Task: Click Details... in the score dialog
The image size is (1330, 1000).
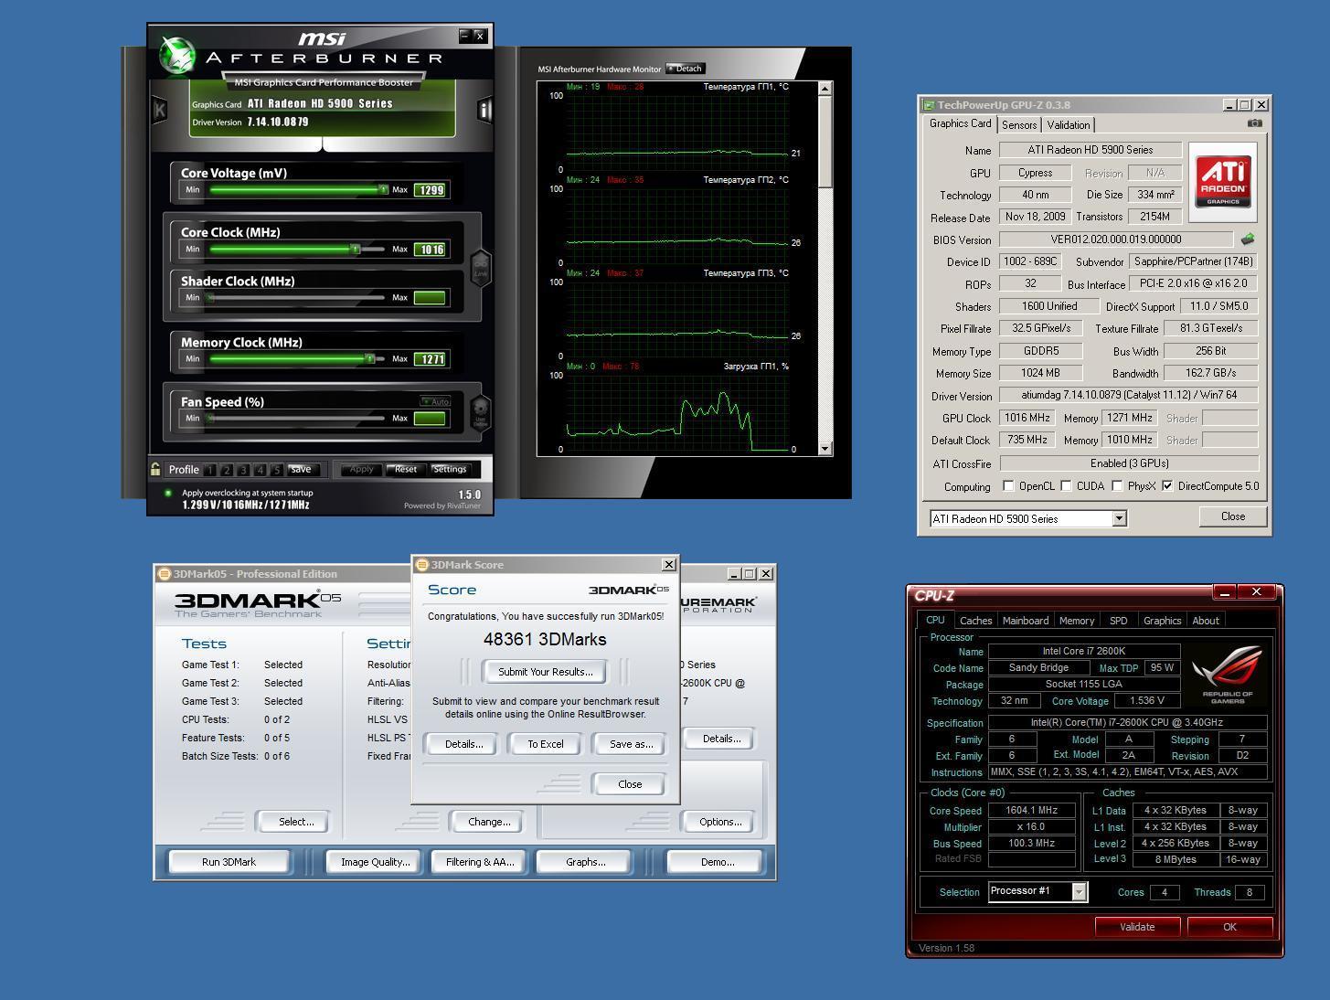Action: [x=463, y=744]
